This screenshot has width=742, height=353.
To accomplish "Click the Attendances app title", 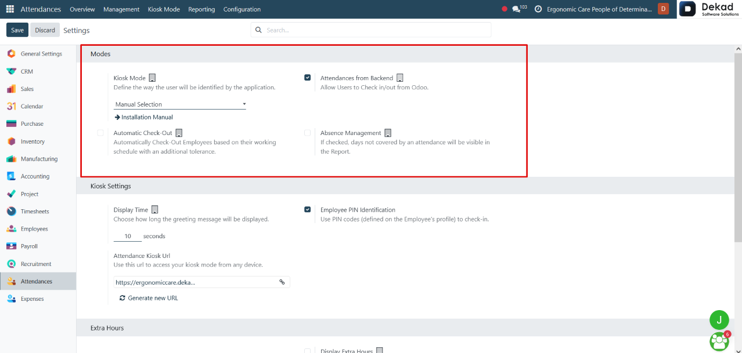I will coord(41,9).
